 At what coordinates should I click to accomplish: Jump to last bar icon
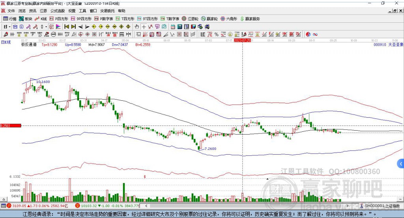pyautogui.click(x=73, y=27)
